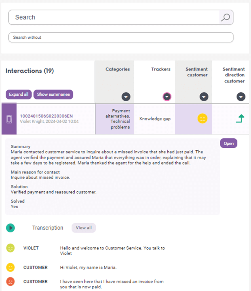Open the Sentiment customer filter dropdown

204,97
